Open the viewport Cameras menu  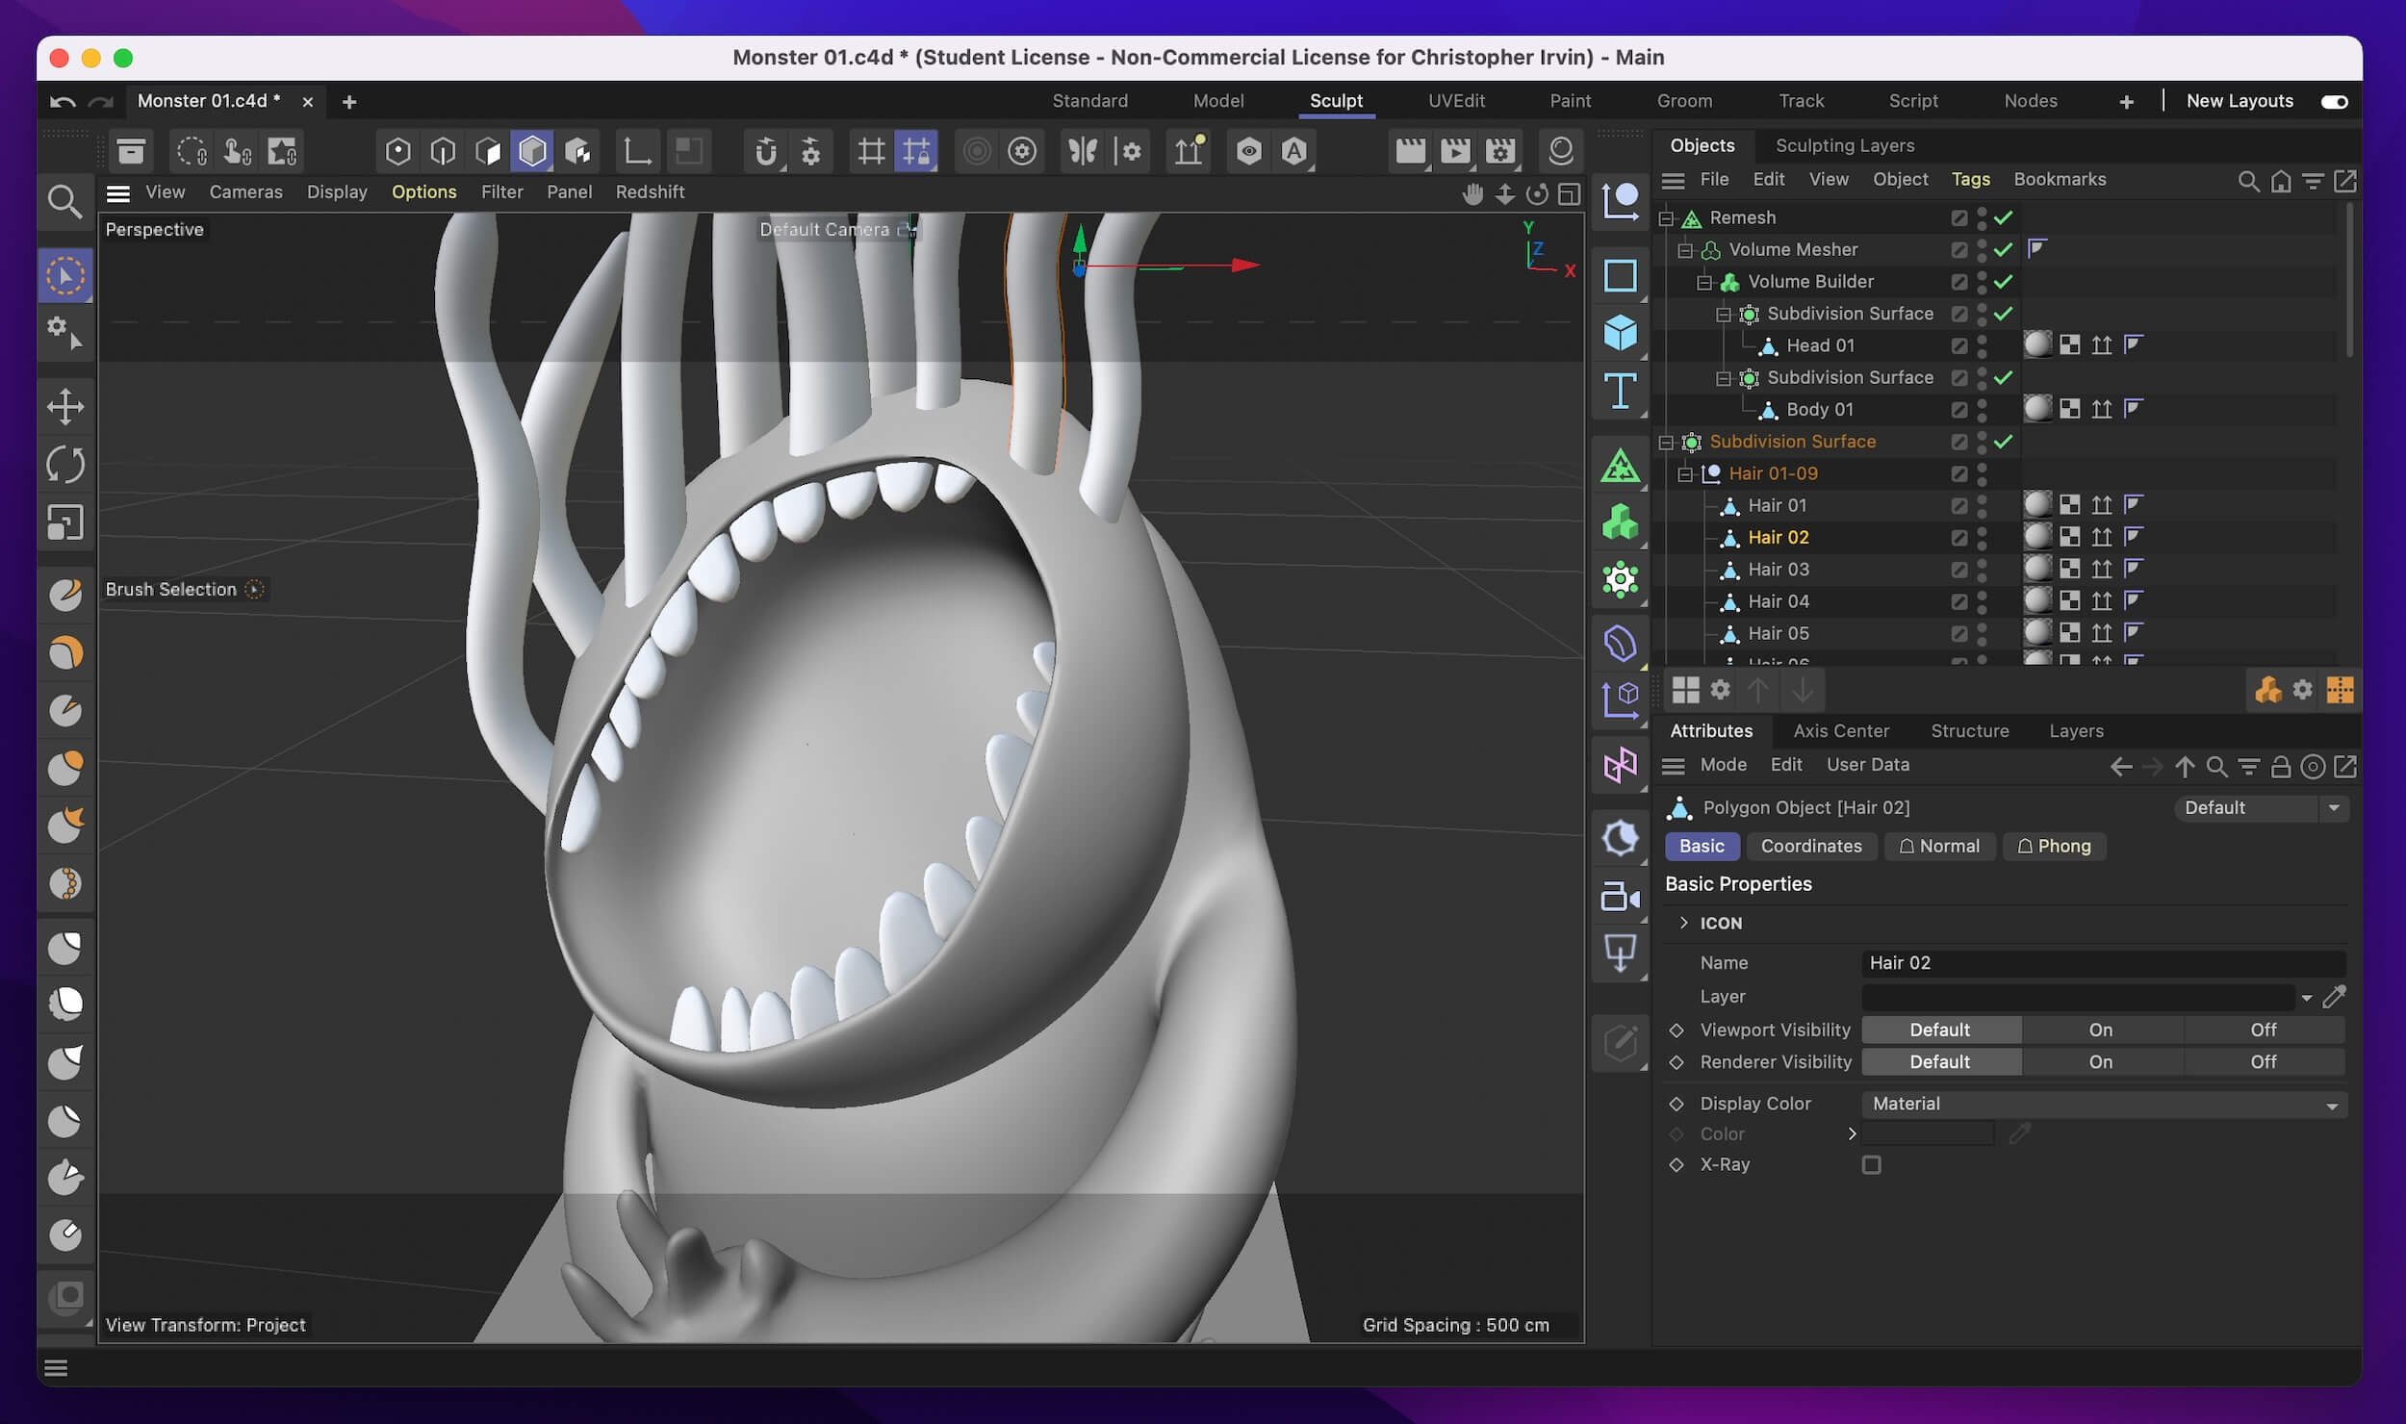246,192
